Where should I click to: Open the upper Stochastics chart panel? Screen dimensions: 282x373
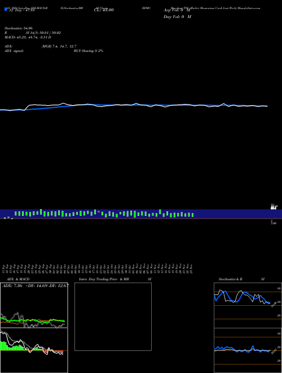(248, 305)
